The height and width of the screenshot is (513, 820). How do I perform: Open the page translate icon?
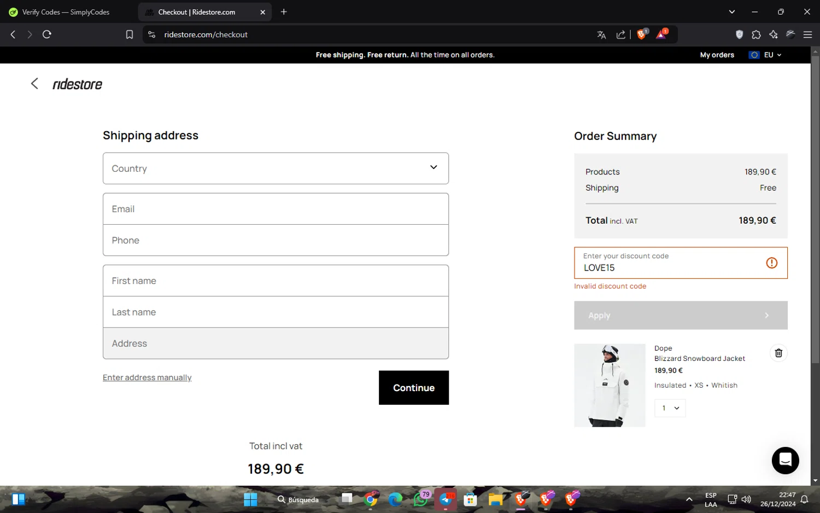pos(601,35)
